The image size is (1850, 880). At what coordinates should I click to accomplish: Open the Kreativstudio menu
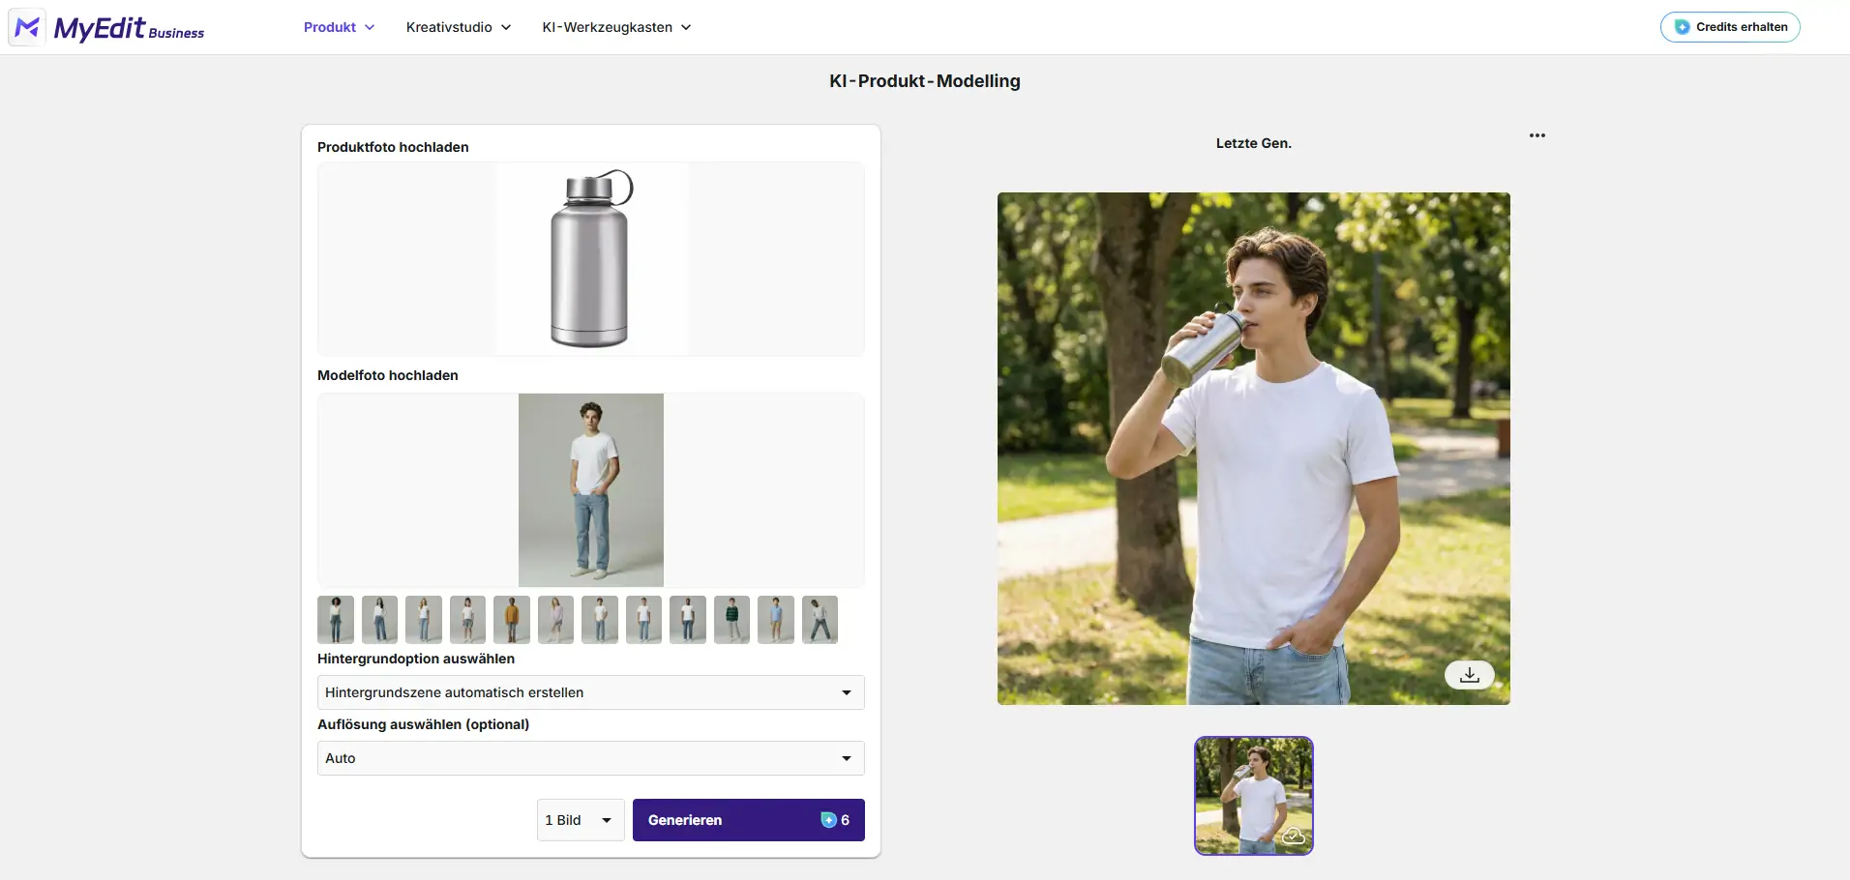pos(458,27)
